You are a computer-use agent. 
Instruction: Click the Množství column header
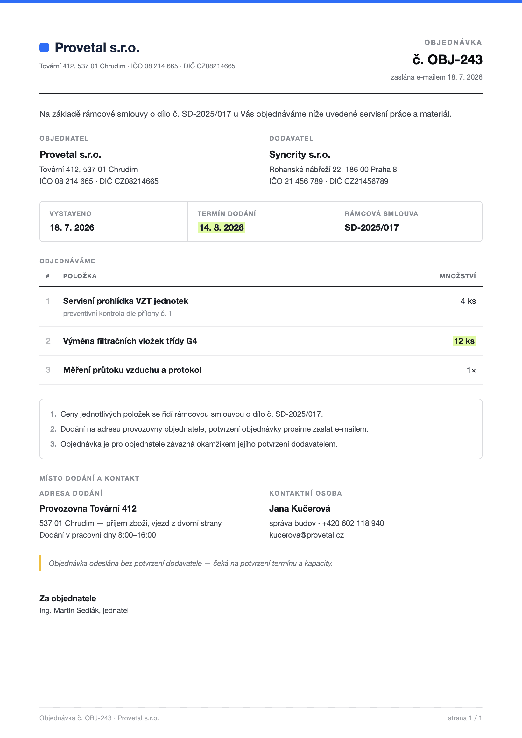point(458,276)
